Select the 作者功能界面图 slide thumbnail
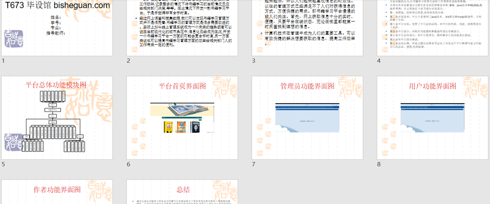This screenshot has height=204, width=490. [57, 192]
